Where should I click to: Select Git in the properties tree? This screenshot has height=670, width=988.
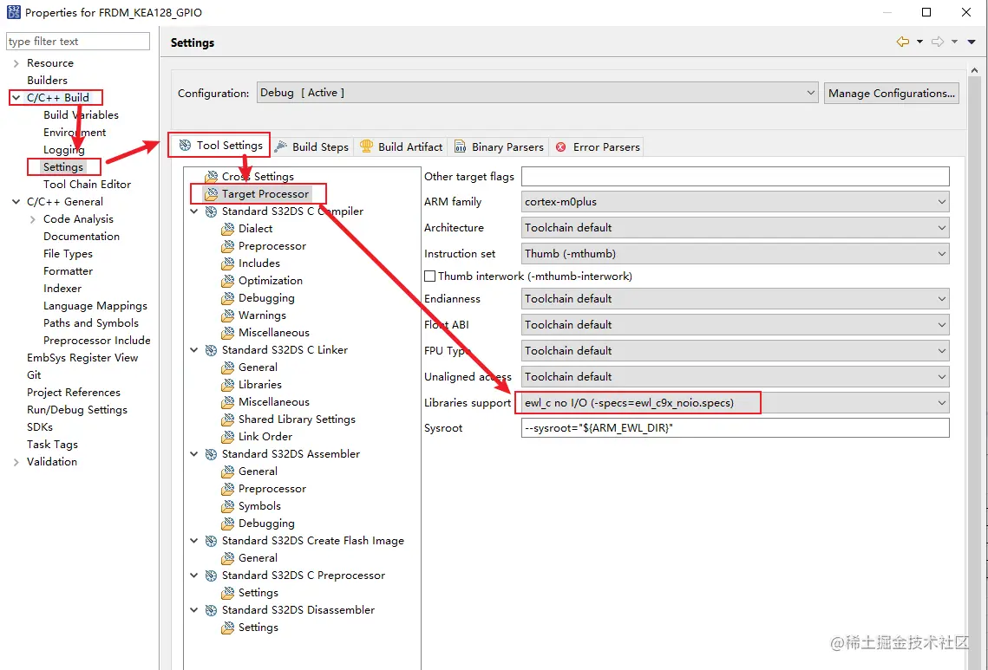tap(34, 375)
